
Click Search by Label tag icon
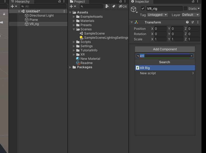114,6
